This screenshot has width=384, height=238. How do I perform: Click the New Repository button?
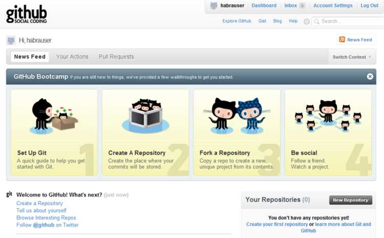tap(350, 200)
